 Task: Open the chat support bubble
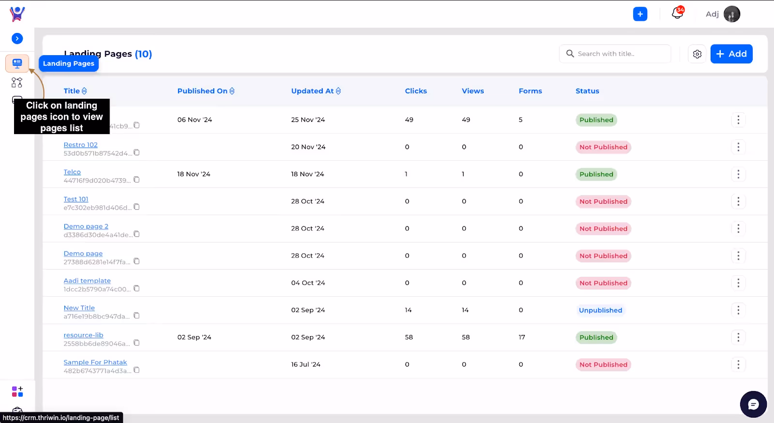[x=753, y=404]
